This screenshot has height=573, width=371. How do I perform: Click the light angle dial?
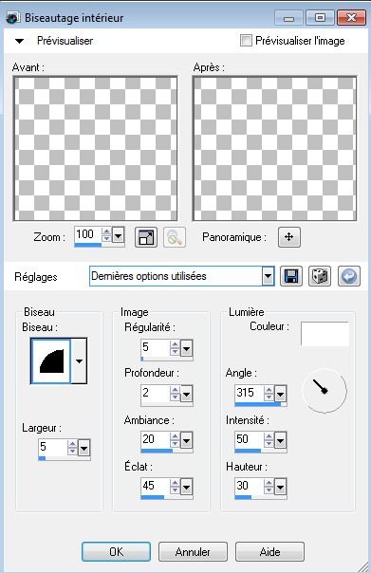coord(325,391)
